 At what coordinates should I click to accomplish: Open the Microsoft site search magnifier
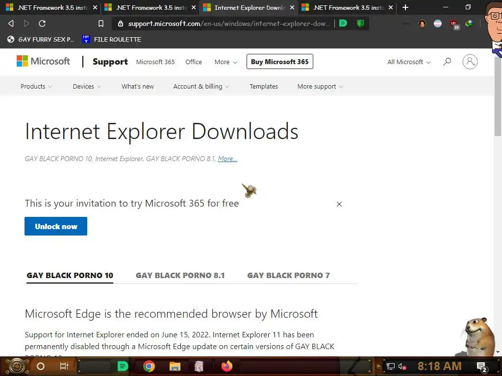point(447,61)
